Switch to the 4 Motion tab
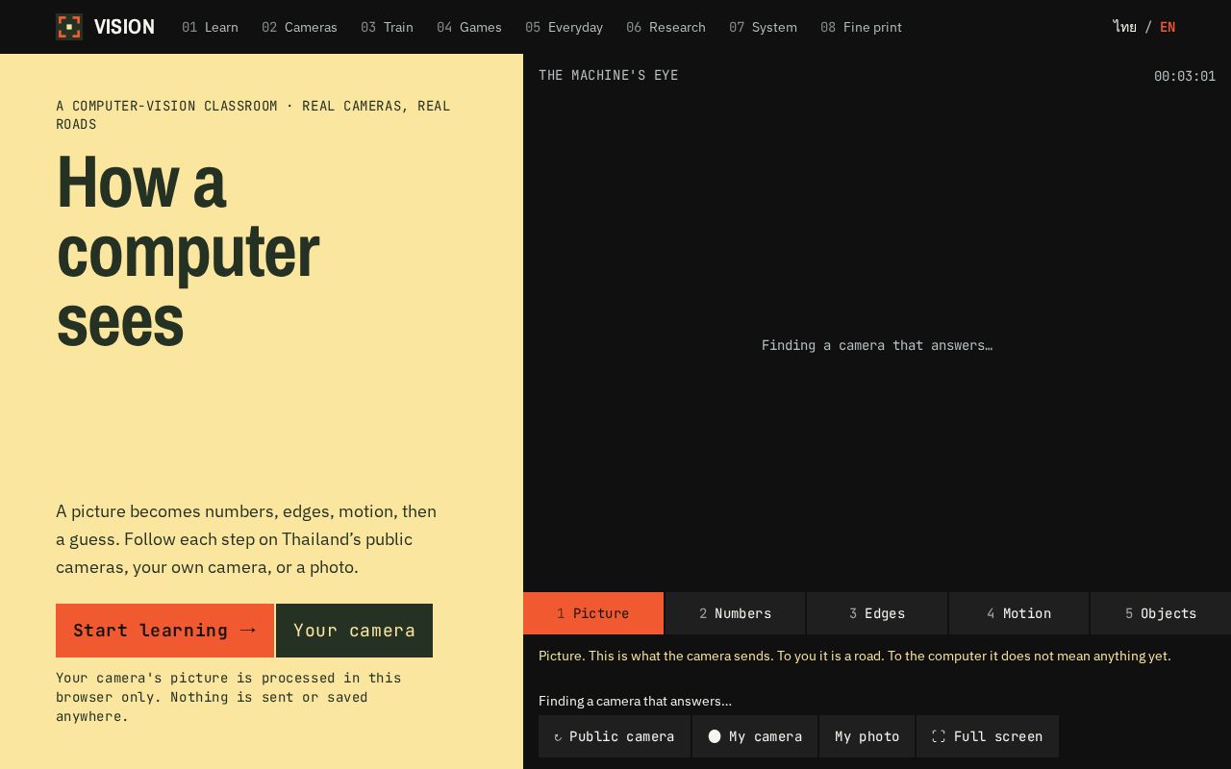The height and width of the screenshot is (769, 1231). (1018, 613)
